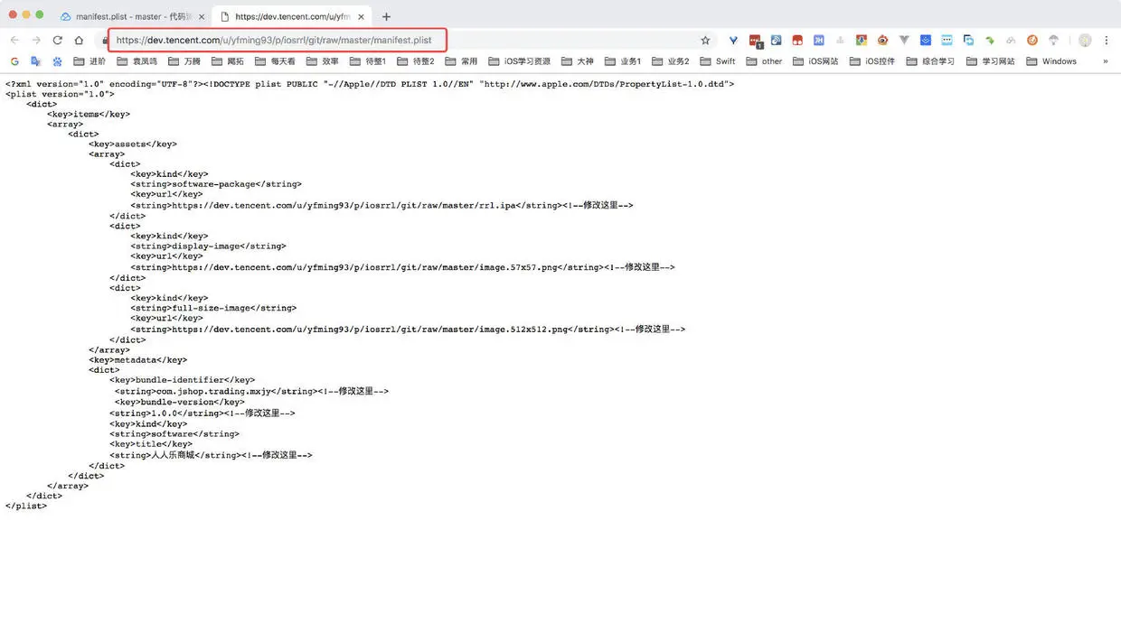The image size is (1121, 641).
Task: Go back to the previous page
Action: pyautogui.click(x=14, y=41)
